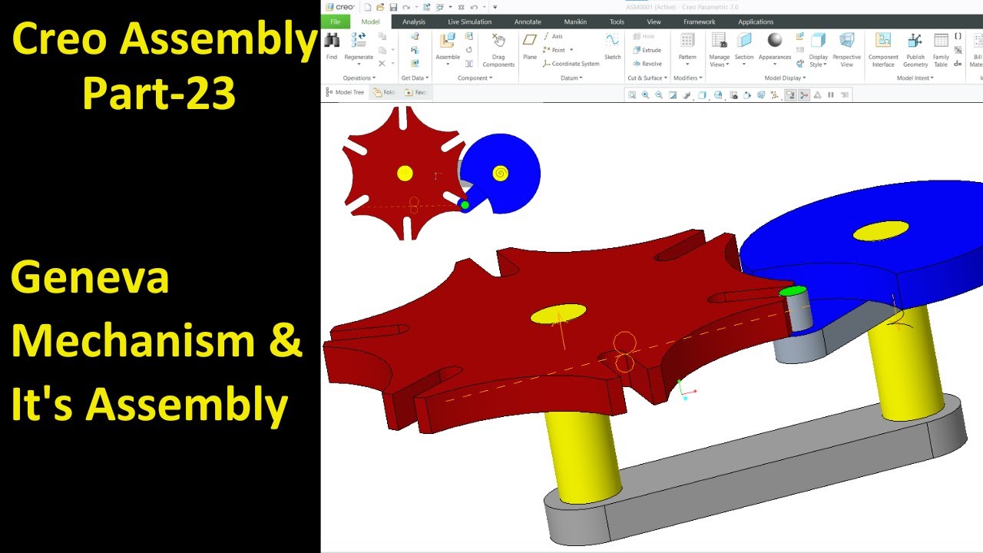Open the File menu

[x=336, y=22]
